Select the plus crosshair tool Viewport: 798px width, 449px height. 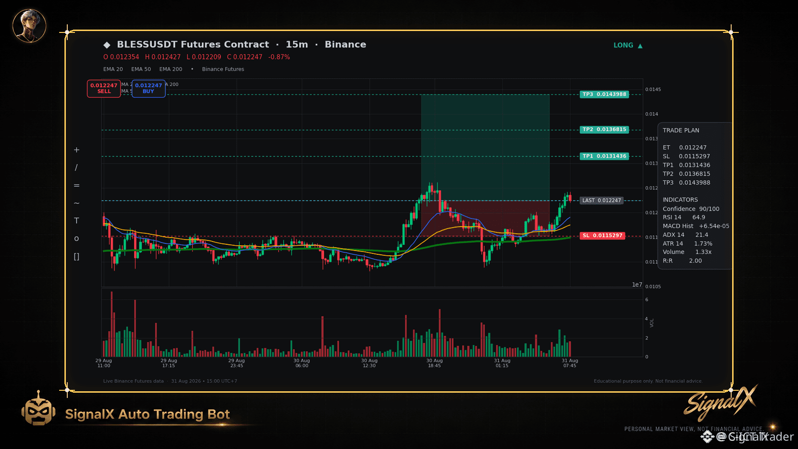(x=76, y=150)
